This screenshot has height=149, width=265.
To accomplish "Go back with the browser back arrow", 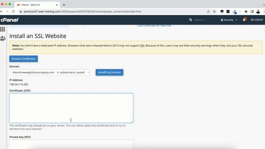I will (x=1, y=12).
